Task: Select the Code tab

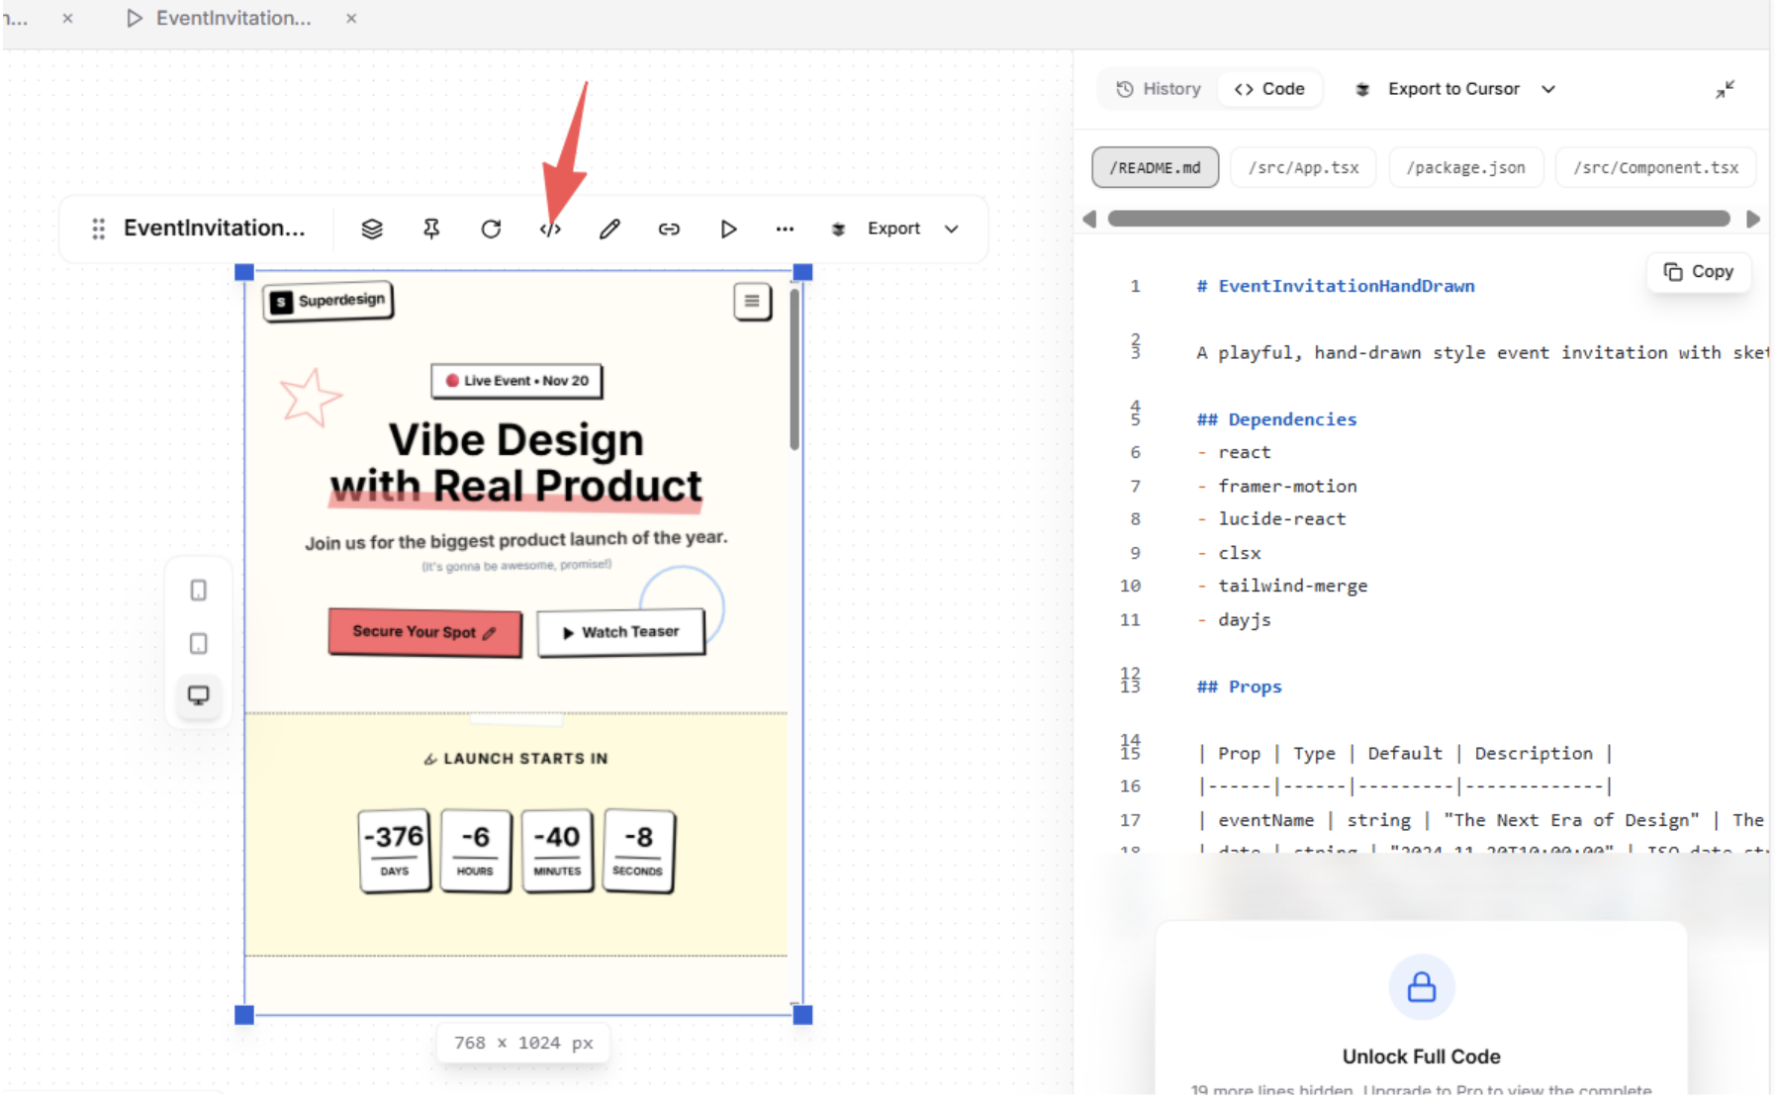Action: tap(1269, 89)
